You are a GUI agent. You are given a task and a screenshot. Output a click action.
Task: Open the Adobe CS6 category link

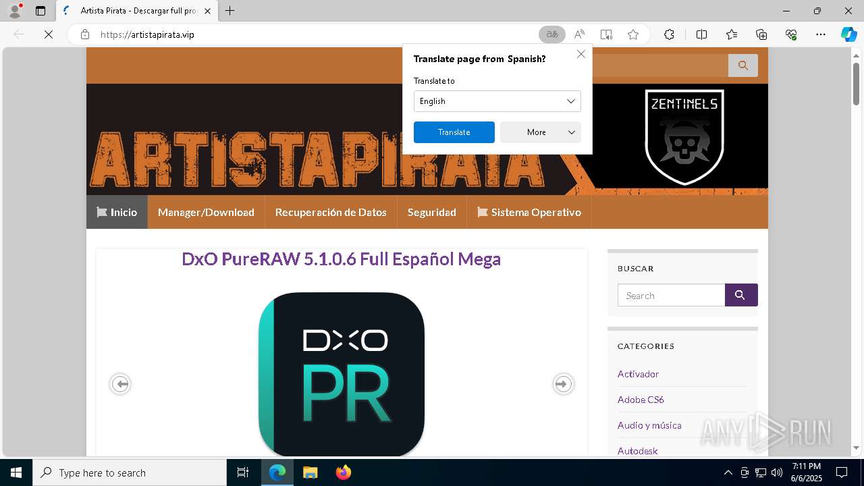tap(641, 400)
